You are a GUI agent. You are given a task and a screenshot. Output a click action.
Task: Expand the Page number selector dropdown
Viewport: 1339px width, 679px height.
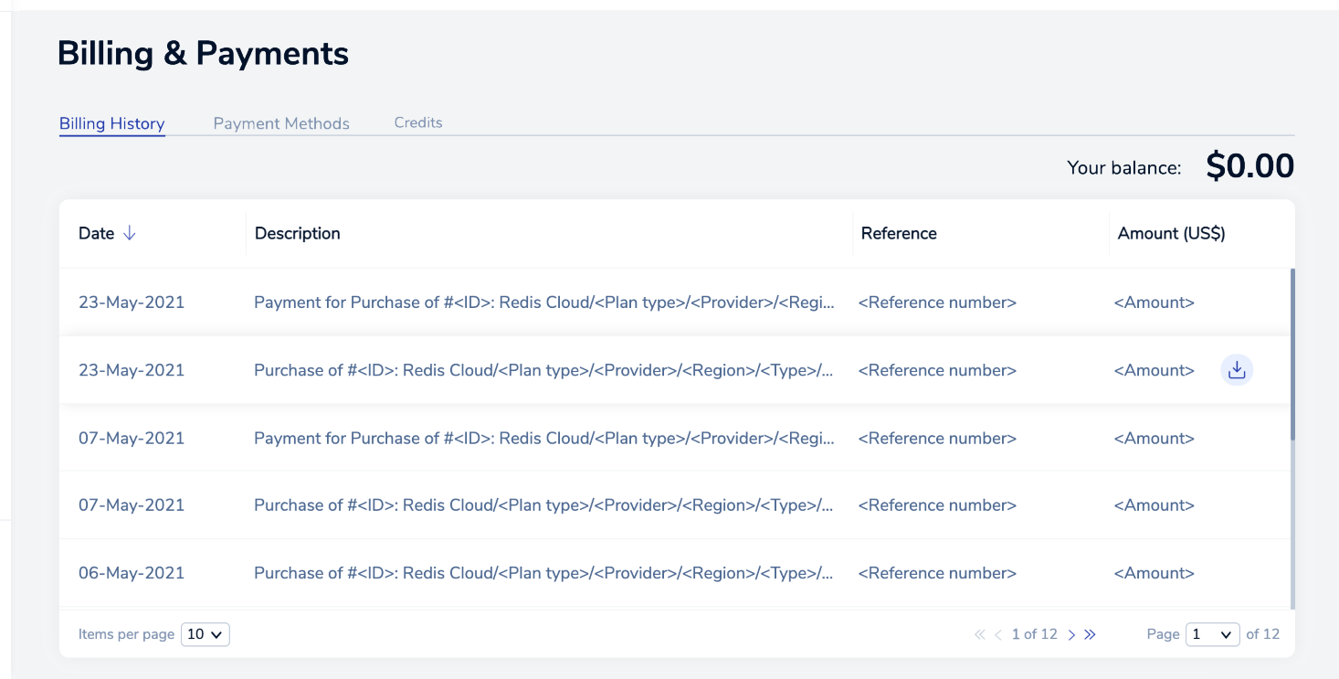tap(1212, 634)
